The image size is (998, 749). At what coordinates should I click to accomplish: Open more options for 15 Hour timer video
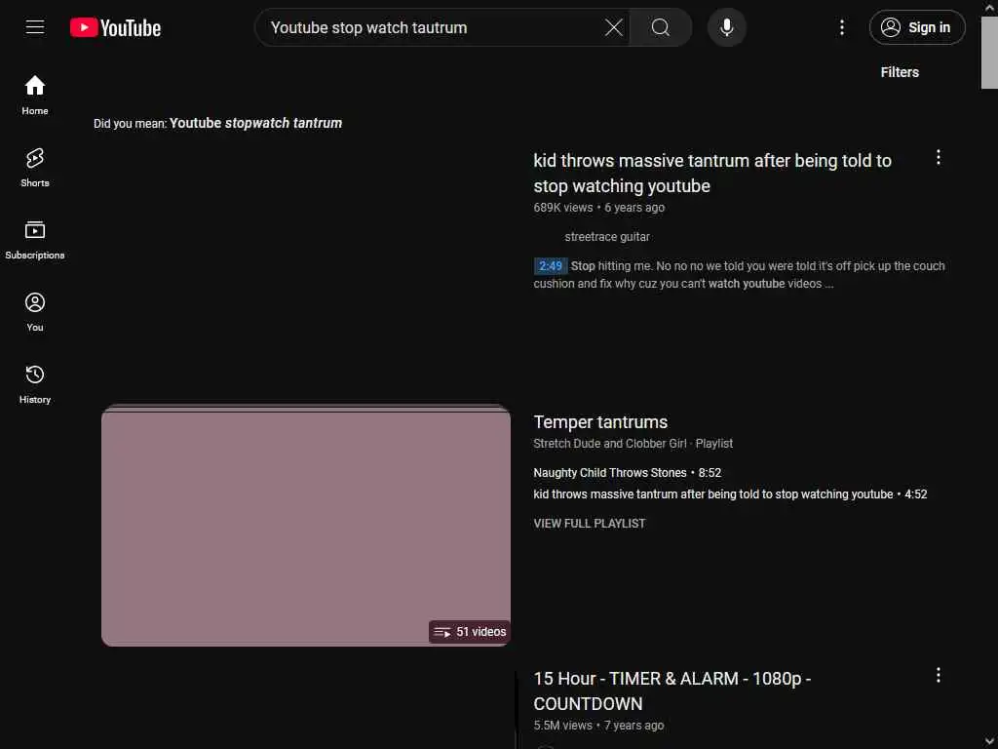click(939, 675)
